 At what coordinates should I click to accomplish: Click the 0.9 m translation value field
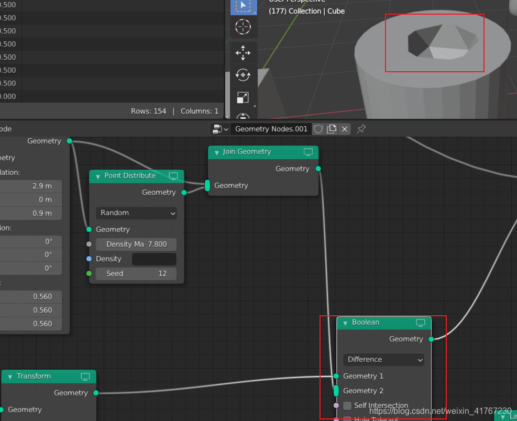[x=31, y=213]
